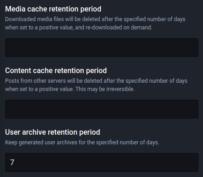The image size is (203, 177).
Task: Click the "Keep generated user archives" hint text
Action: click(82, 143)
